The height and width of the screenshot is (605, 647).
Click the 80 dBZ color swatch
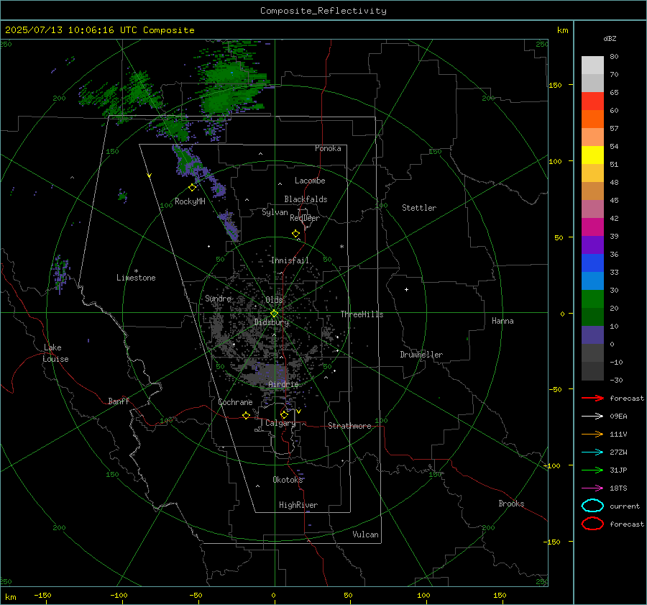[592, 65]
